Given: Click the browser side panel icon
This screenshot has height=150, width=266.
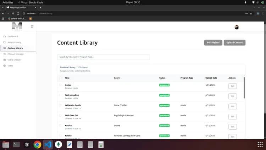Looking at the screenshot, I should (x=18, y=14).
